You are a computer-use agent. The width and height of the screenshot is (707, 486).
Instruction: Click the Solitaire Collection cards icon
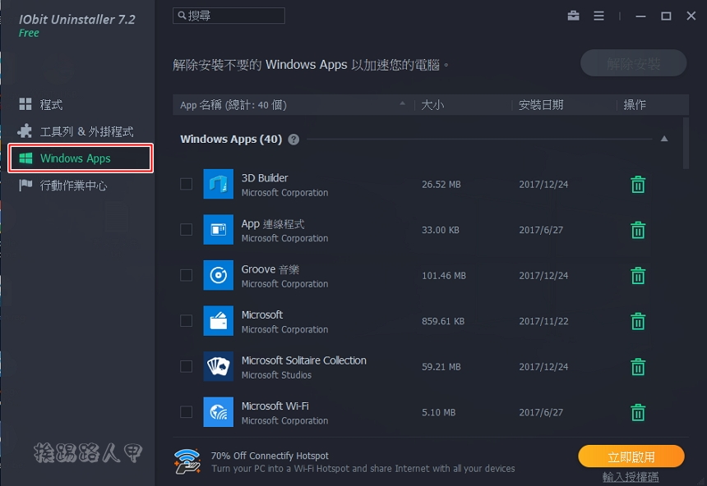pyautogui.click(x=218, y=366)
